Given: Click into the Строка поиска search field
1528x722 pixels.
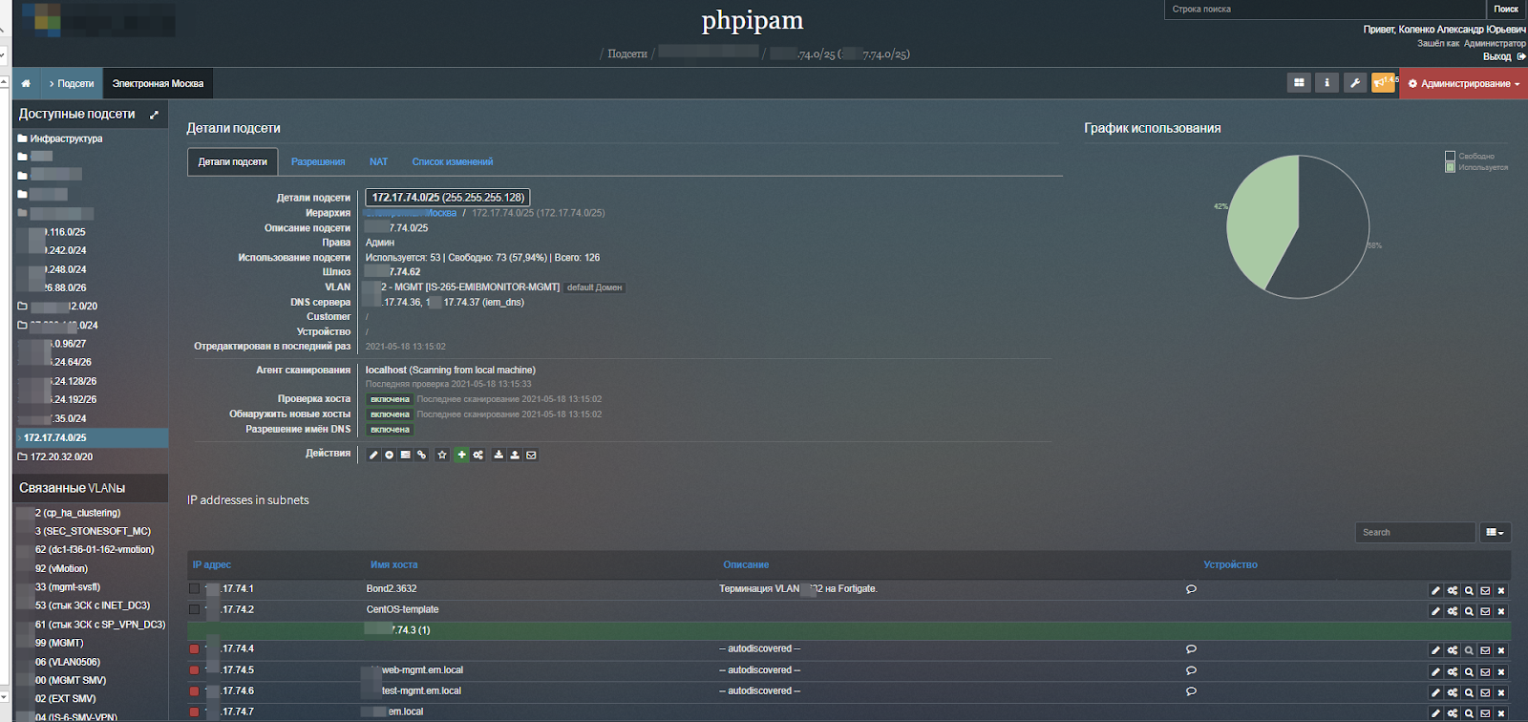Looking at the screenshot, I should point(1325,10).
